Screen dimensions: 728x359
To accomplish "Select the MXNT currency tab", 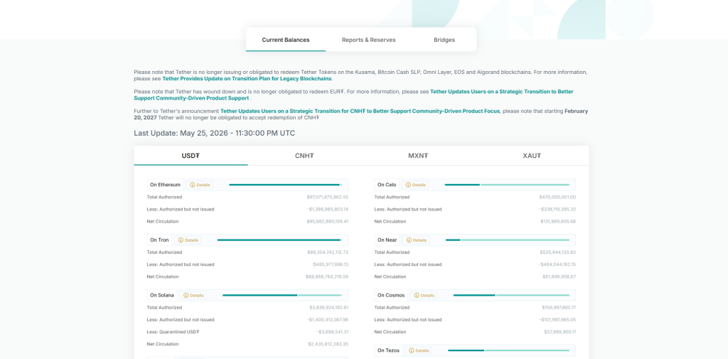I will click(x=418, y=156).
